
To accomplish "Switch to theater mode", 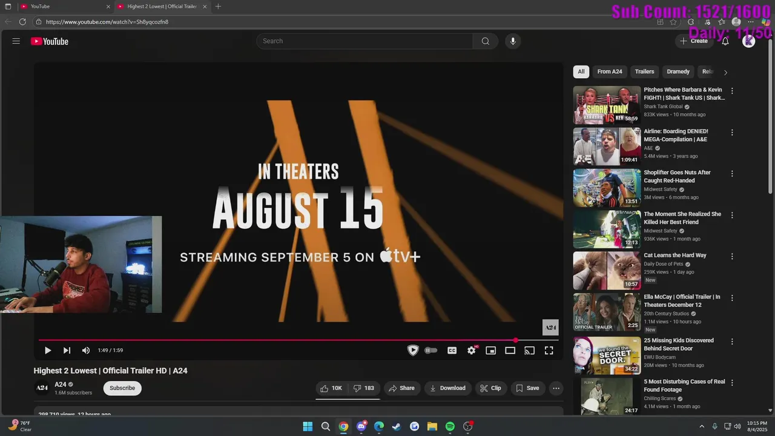I will click(510, 351).
